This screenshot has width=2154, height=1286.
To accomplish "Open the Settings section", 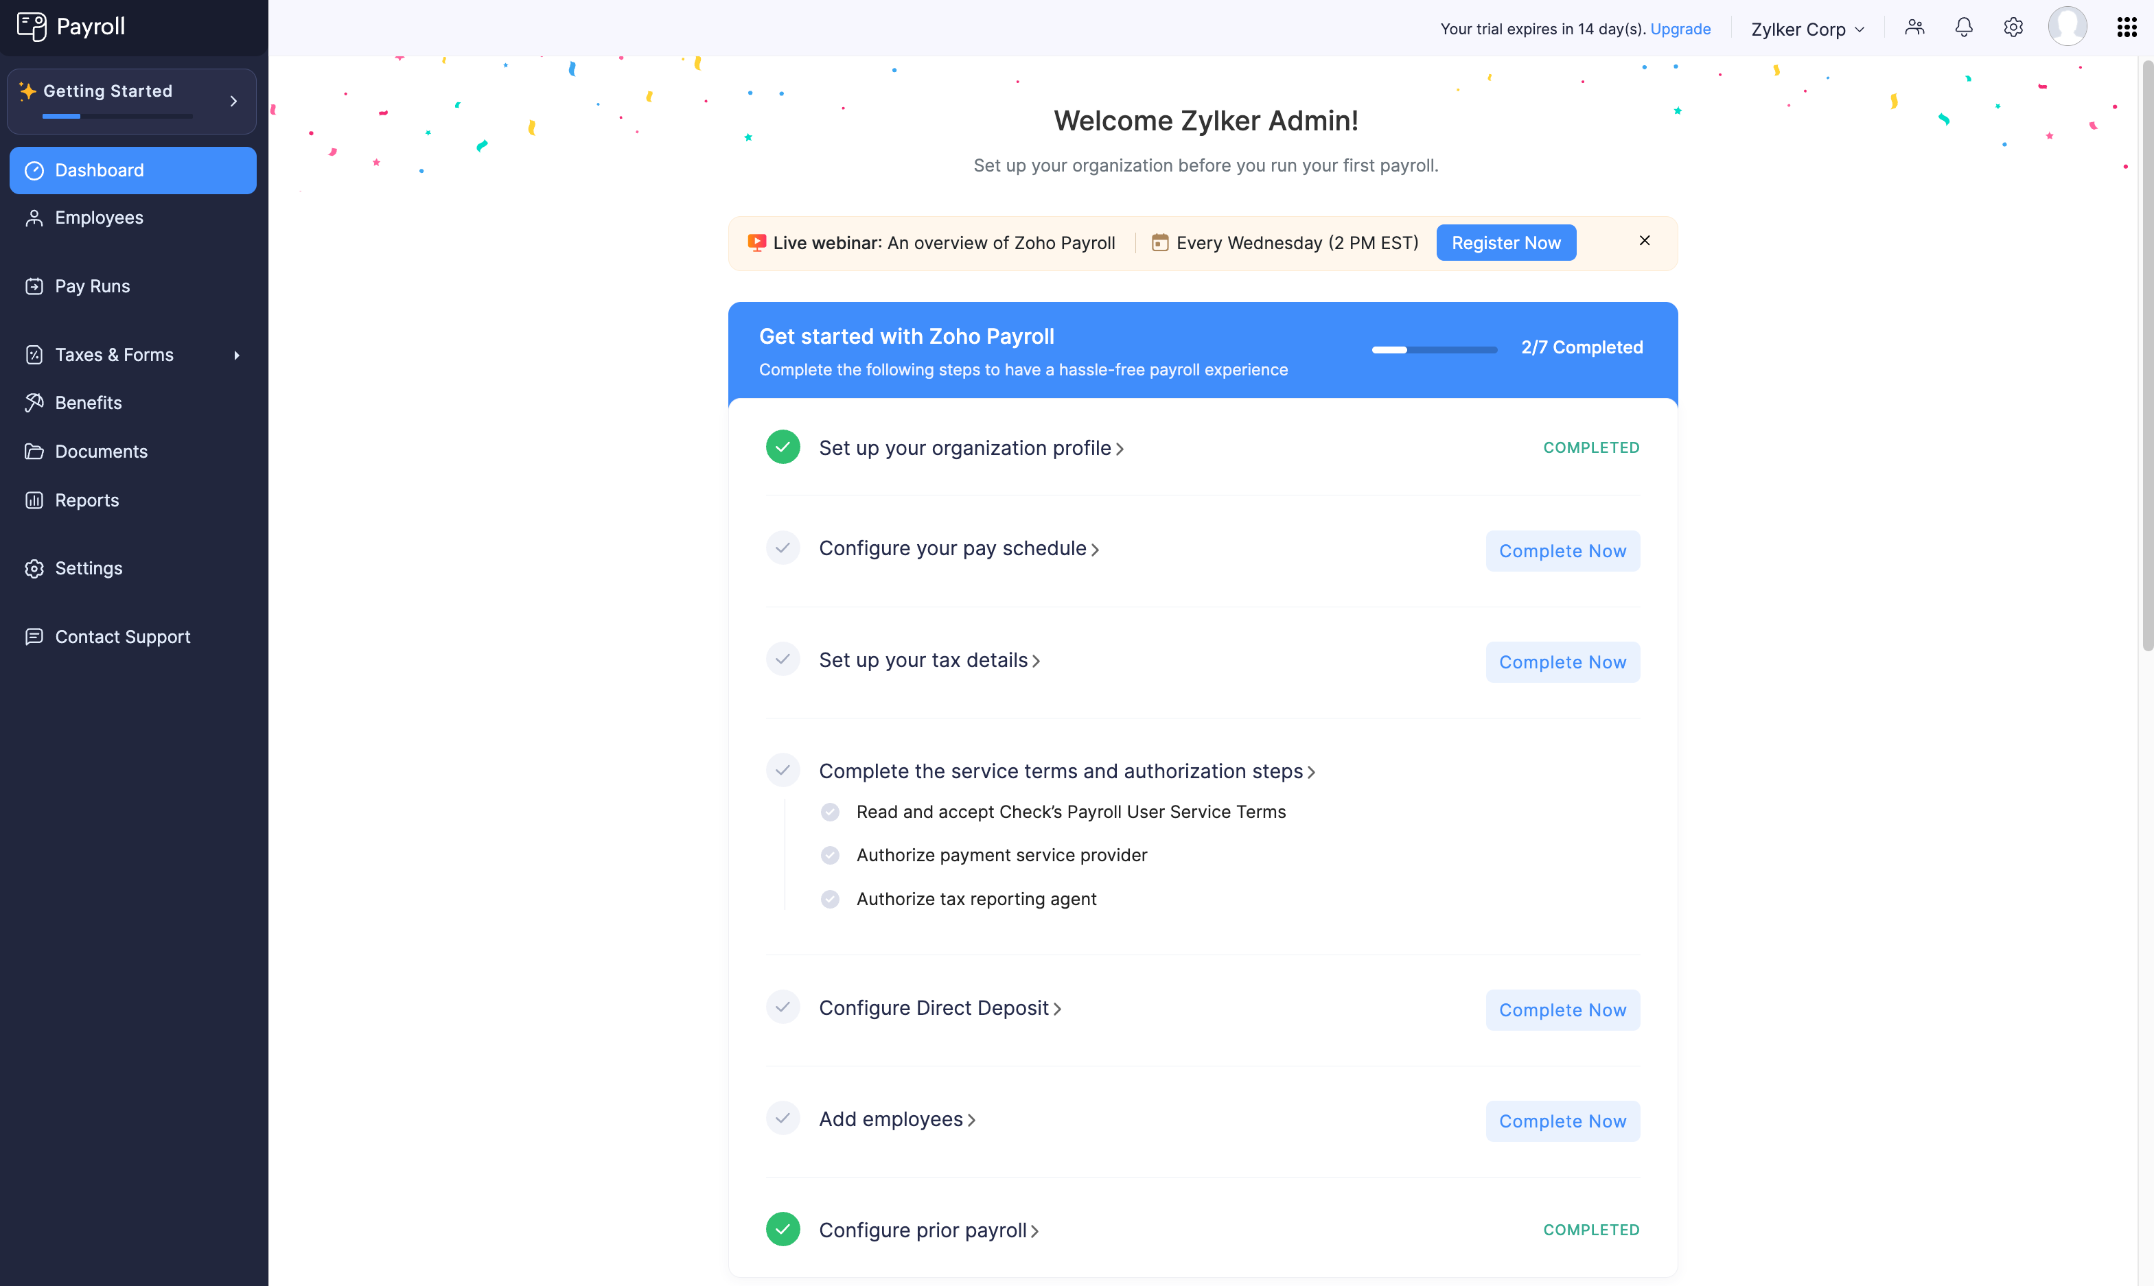I will click(x=89, y=568).
